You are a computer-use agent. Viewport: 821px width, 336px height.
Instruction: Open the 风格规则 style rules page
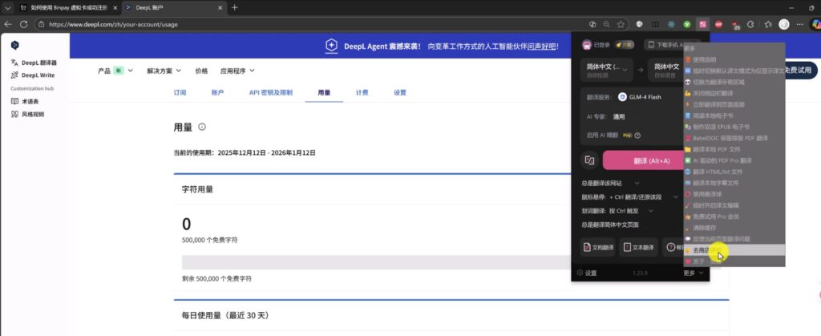28,114
